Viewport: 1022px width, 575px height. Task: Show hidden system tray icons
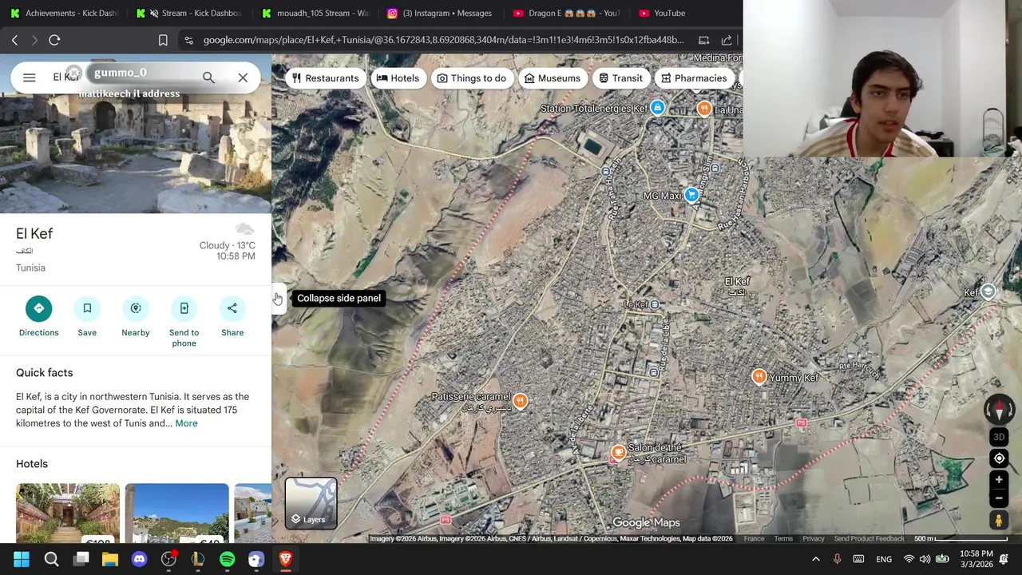815,559
